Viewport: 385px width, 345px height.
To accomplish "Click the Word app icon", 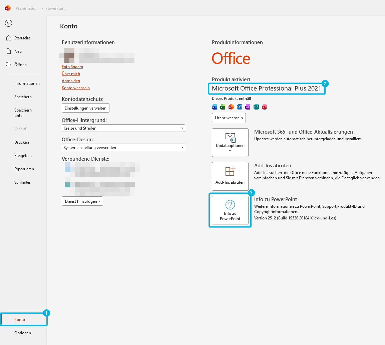I will point(215,107).
